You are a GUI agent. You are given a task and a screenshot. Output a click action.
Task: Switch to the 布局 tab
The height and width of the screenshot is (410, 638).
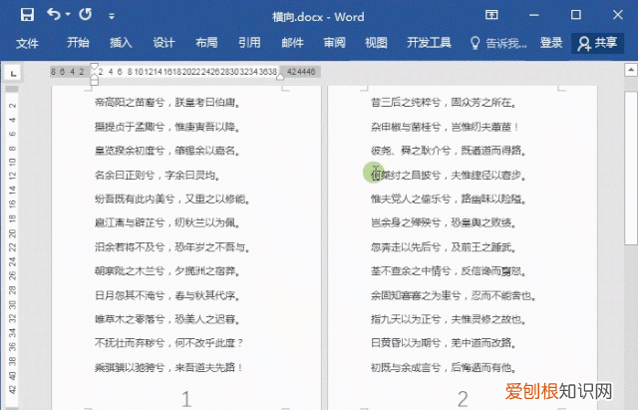[206, 43]
